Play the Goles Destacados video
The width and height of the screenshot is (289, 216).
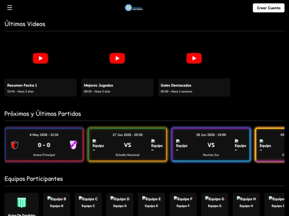194,58
